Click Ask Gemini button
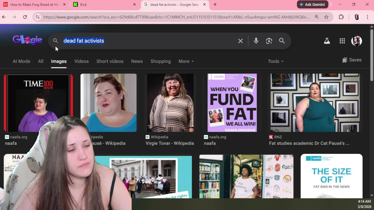Screen dimensions: 374x210 pos(313,4)
